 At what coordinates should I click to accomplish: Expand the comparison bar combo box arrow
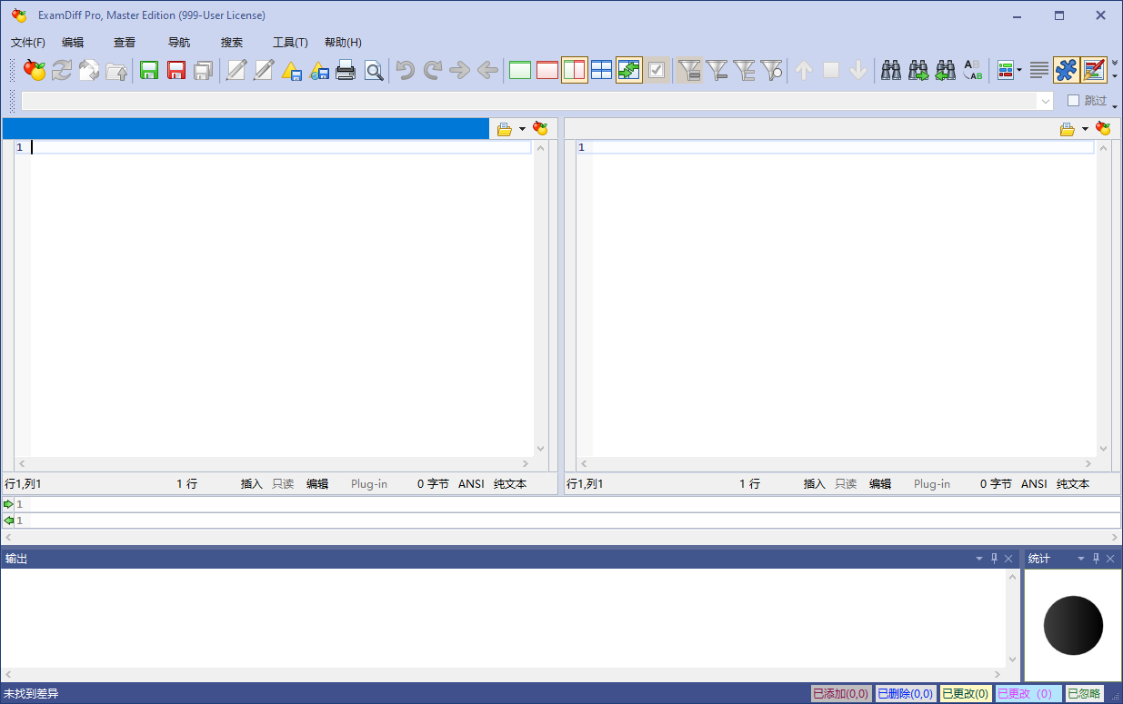click(1046, 101)
